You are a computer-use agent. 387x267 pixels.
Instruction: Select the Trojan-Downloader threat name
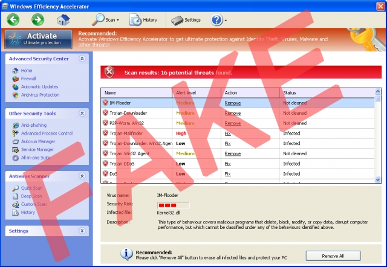[x=128, y=113]
